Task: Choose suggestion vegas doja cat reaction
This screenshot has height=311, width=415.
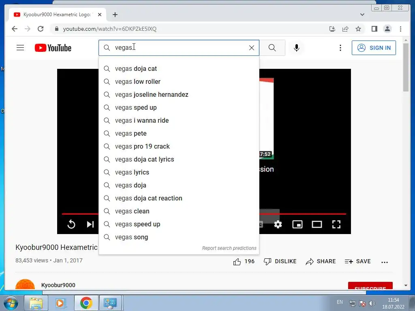Action: point(179,198)
